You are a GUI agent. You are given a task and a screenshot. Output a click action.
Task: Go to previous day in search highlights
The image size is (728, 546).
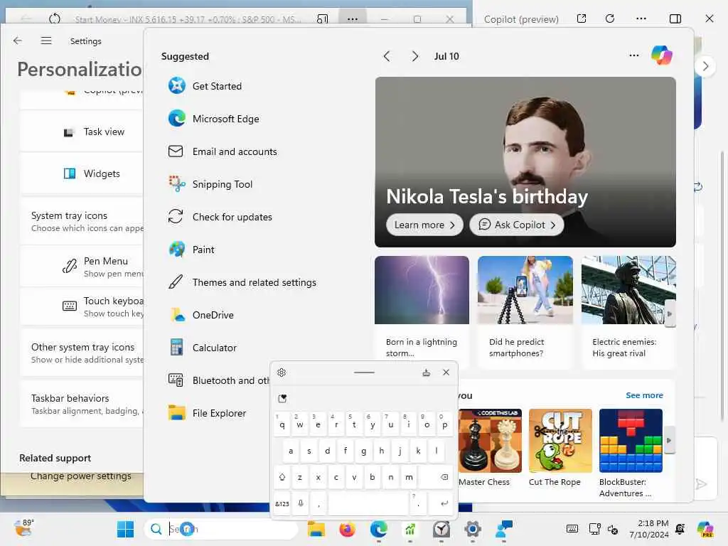tap(387, 56)
